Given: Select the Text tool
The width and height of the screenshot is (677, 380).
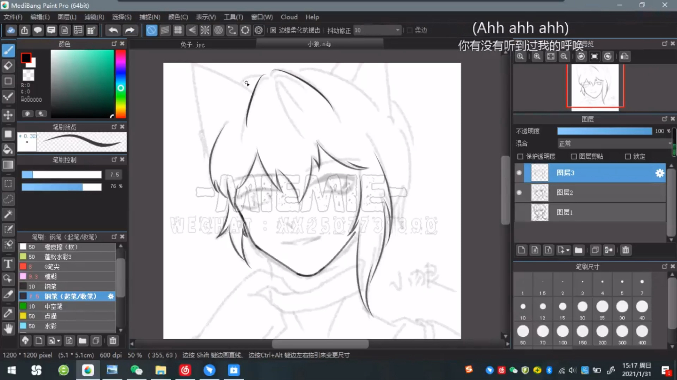Looking at the screenshot, I should (x=8, y=264).
